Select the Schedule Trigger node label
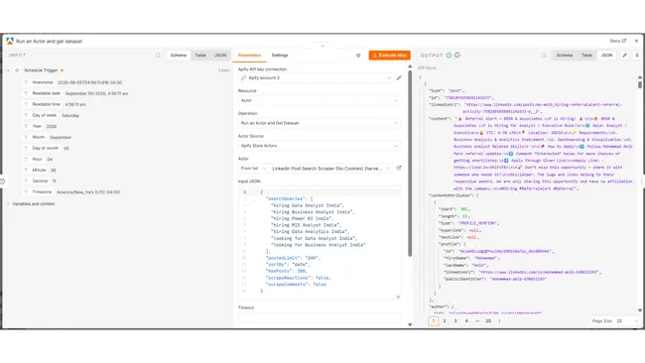This screenshot has height=363, width=645. [x=41, y=70]
